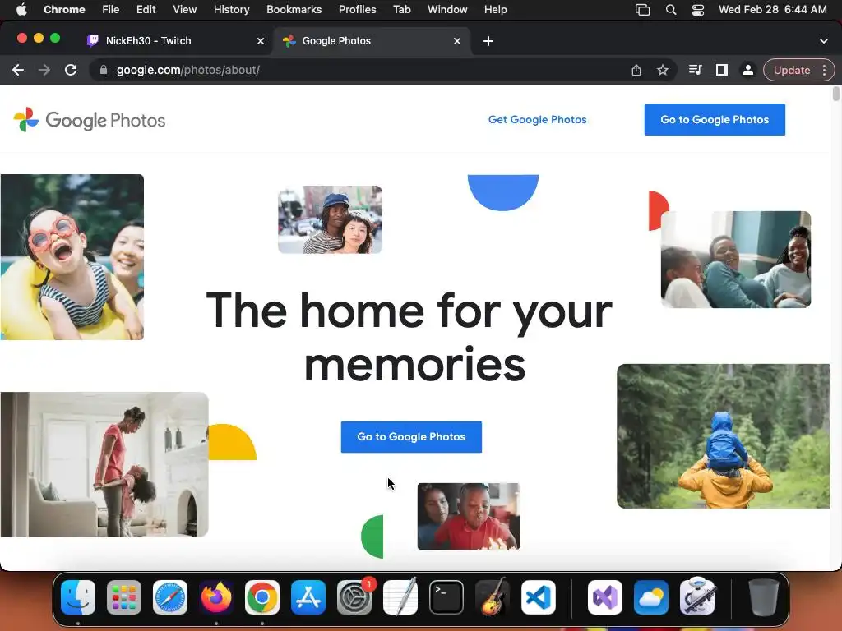This screenshot has height=631, width=842.
Task: Open GarageBand from the dock
Action: click(x=492, y=597)
